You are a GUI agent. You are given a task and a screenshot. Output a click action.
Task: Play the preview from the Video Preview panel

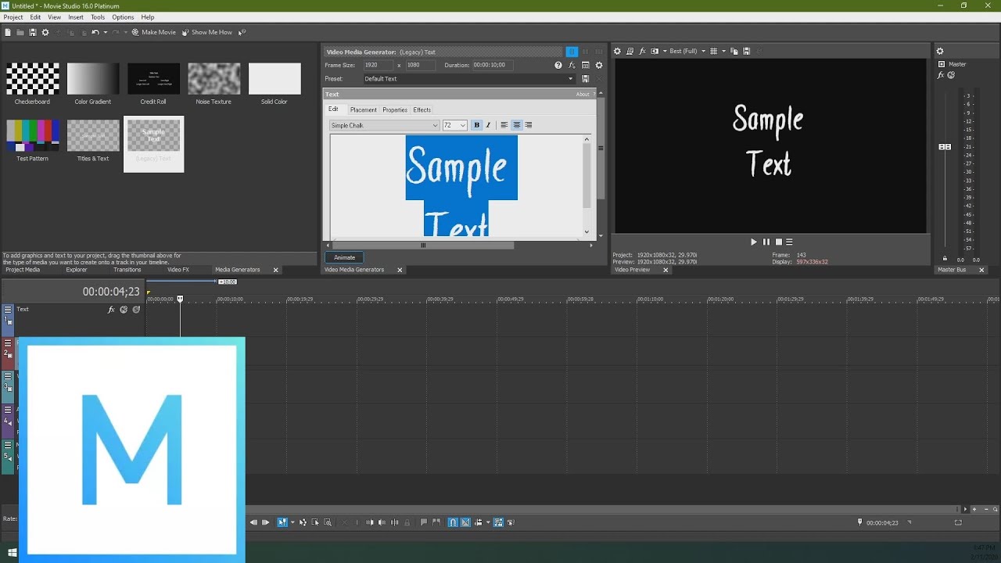(754, 242)
